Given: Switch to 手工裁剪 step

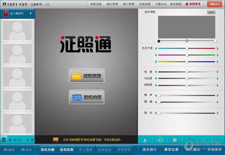Looking at the screenshot, I should 85,150.
